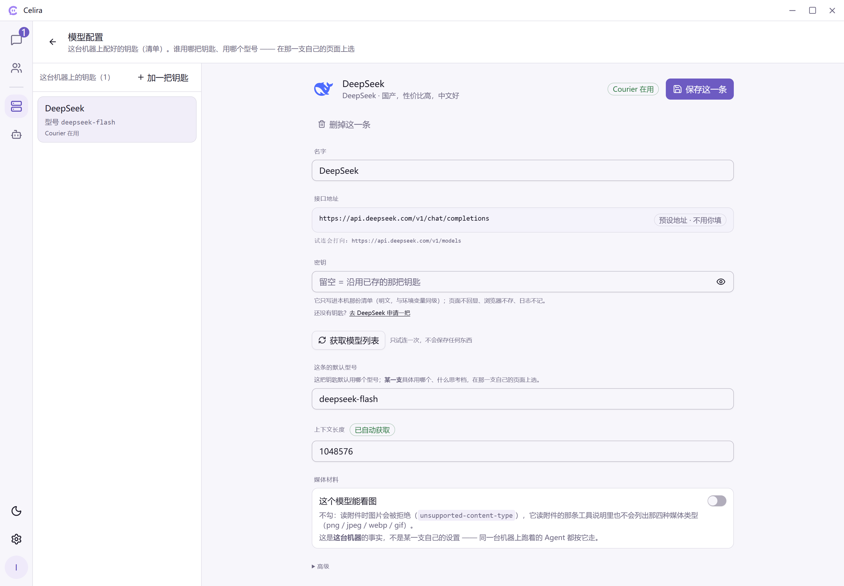Click the test URL https://api.deepseek.com/v1/models
Screen dimensions: 844x586
point(406,241)
